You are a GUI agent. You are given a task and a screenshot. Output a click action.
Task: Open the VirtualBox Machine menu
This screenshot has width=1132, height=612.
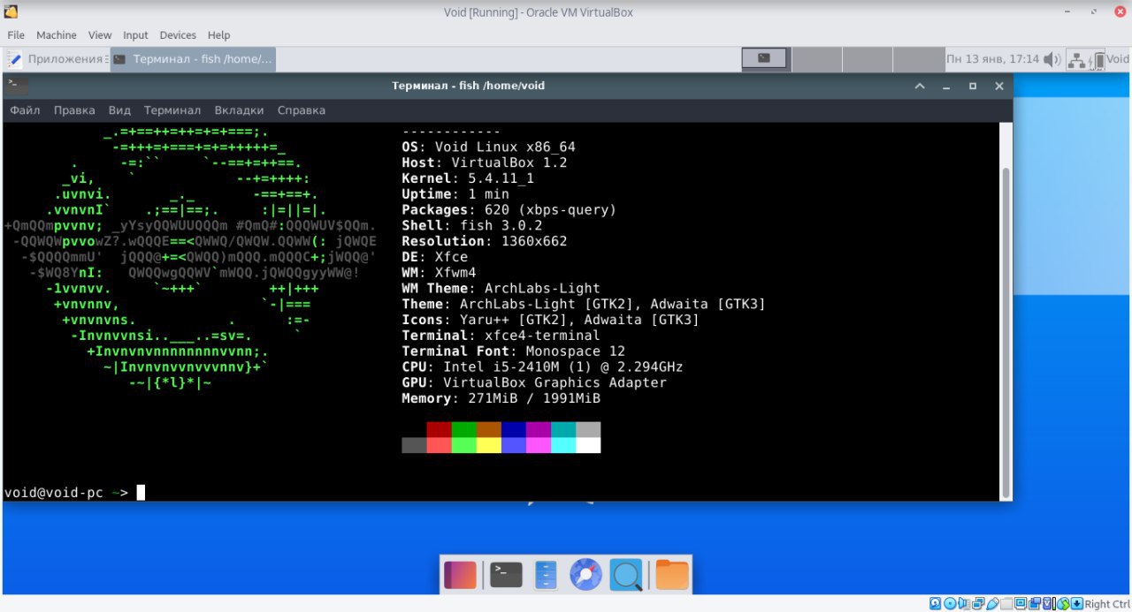[x=57, y=35]
